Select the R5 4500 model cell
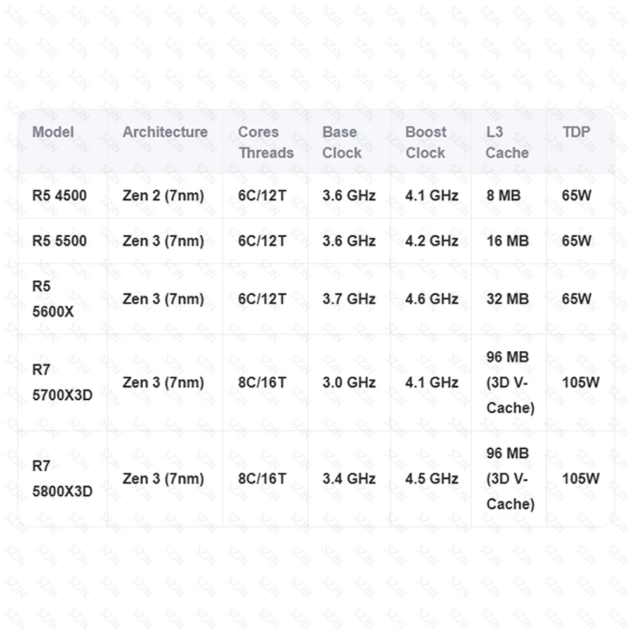 (60, 195)
